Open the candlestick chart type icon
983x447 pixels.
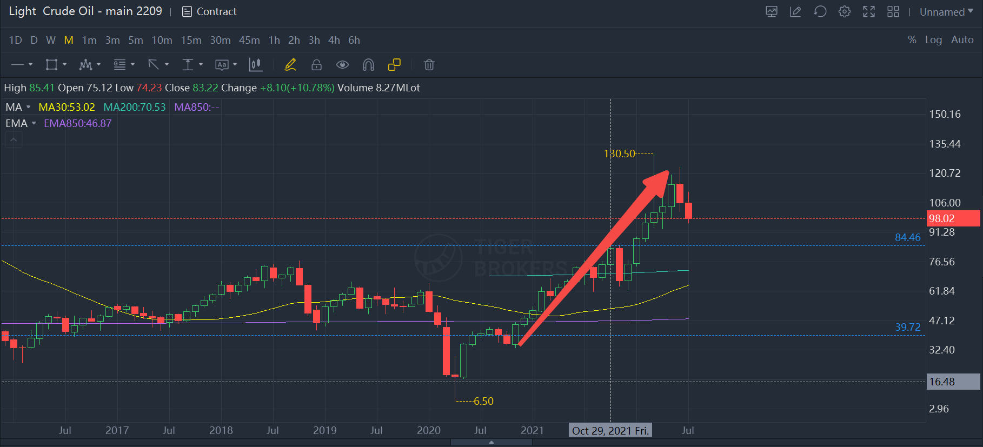256,65
